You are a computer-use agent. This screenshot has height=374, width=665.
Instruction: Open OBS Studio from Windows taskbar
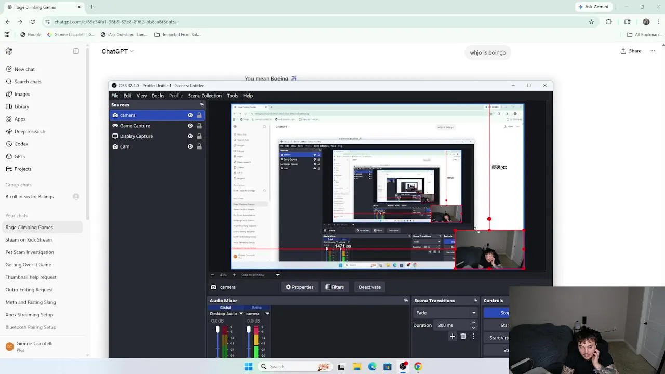[x=403, y=367]
